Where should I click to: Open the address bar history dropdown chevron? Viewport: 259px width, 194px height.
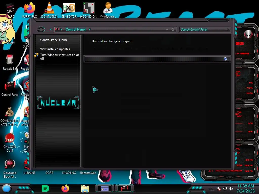tap(167, 29)
